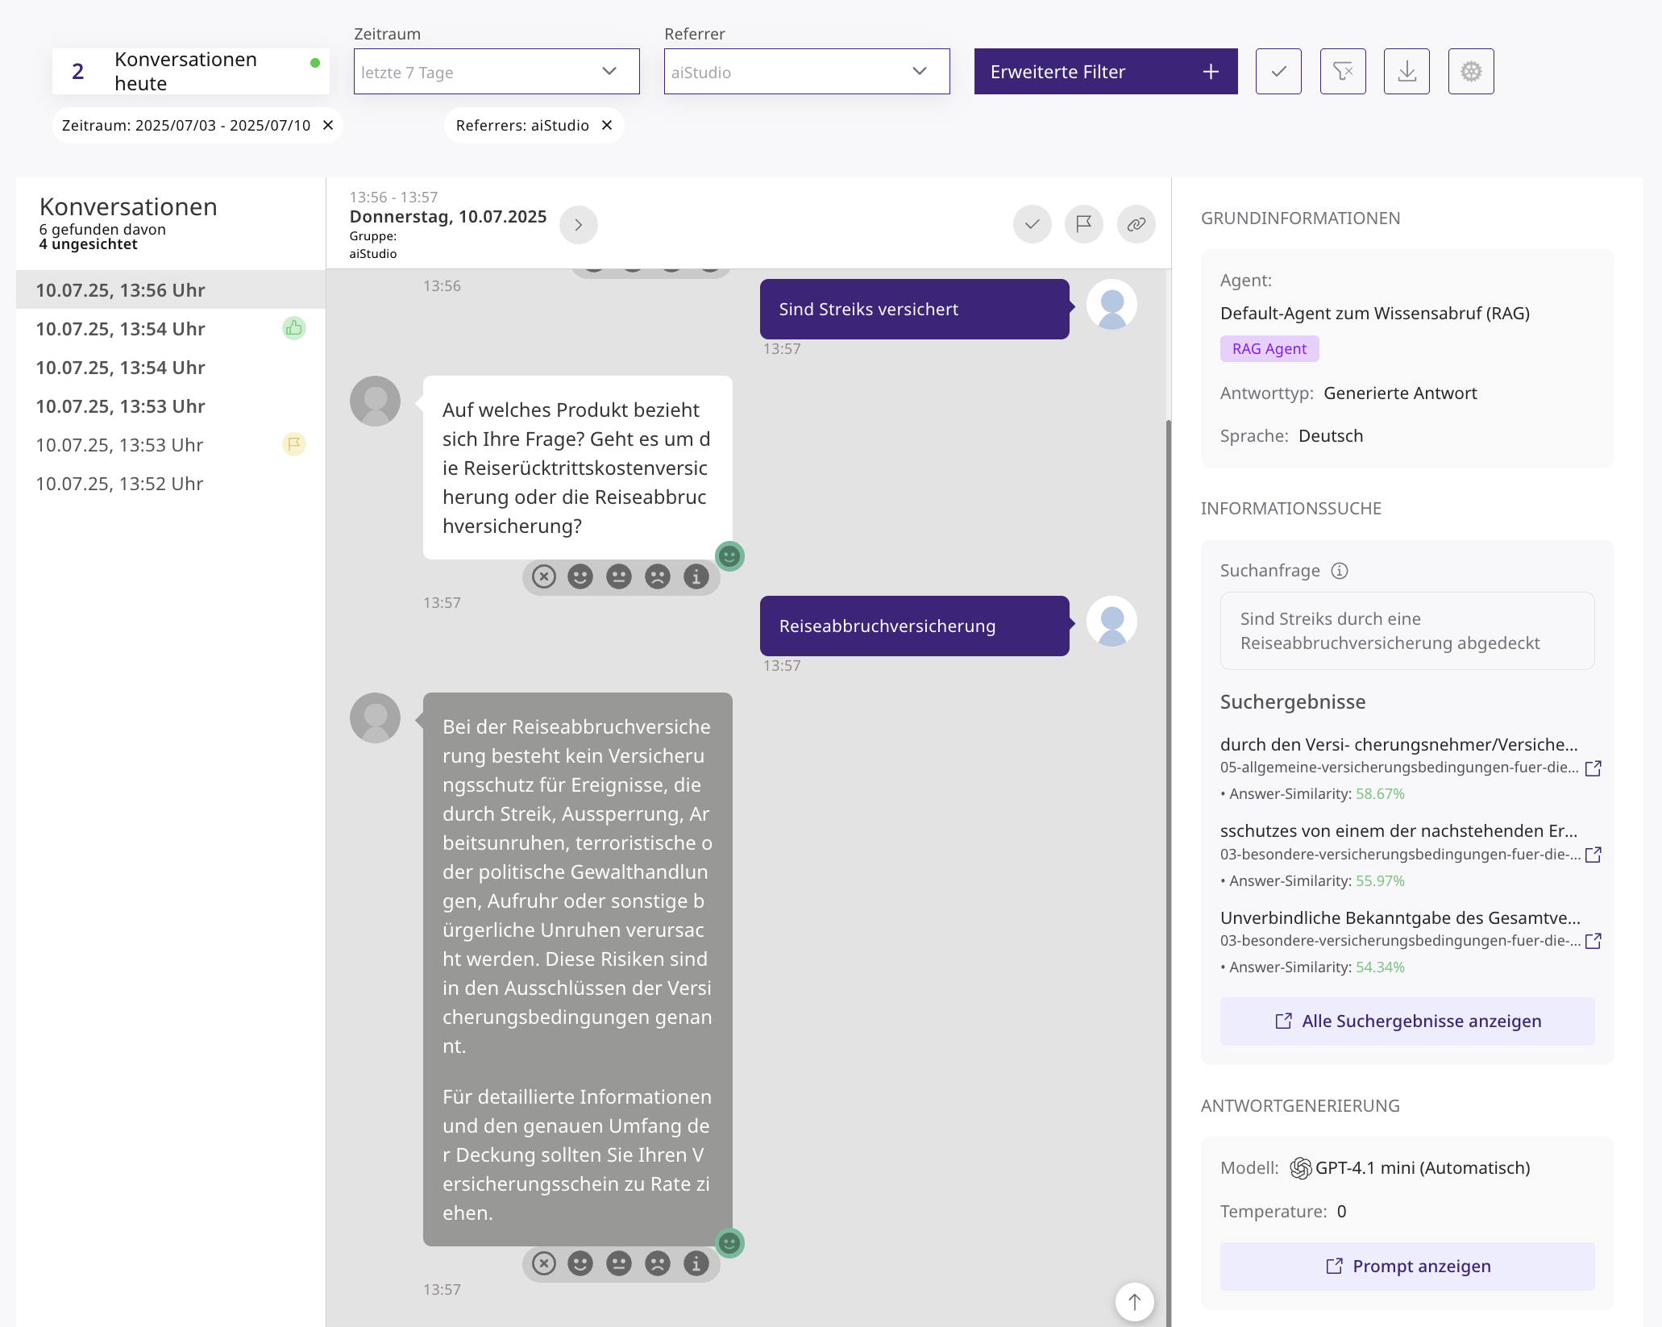The height and width of the screenshot is (1327, 1662).
Task: Download conversations via download icon
Action: [1406, 72]
